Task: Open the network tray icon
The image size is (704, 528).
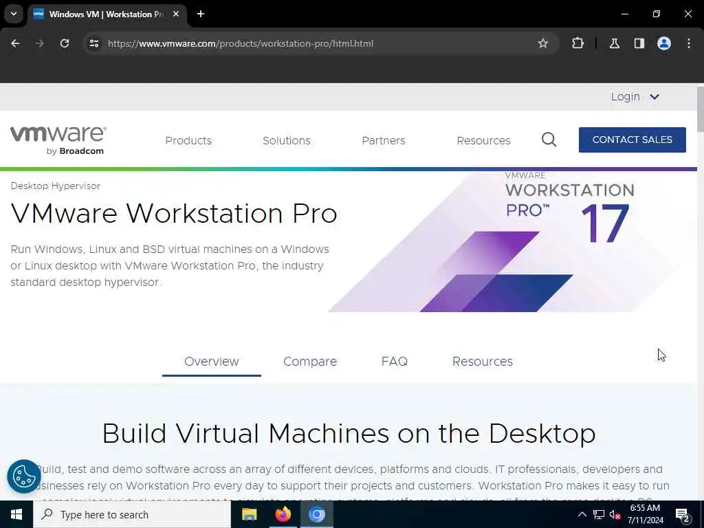Action: [599, 514]
